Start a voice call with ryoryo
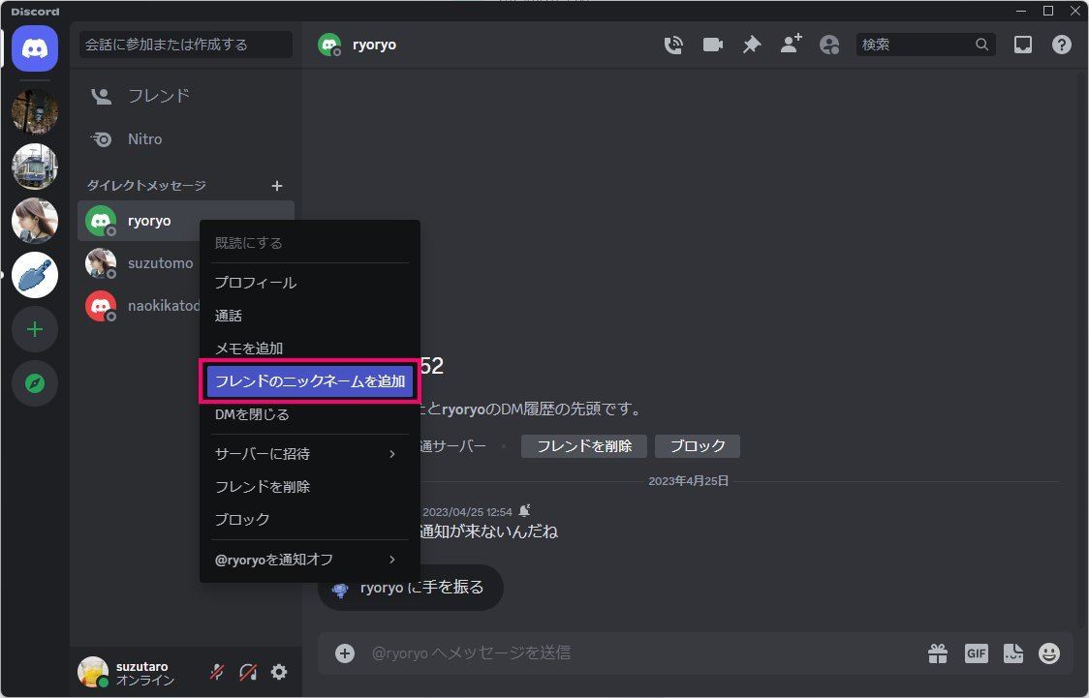This screenshot has width=1089, height=698. coord(673,46)
